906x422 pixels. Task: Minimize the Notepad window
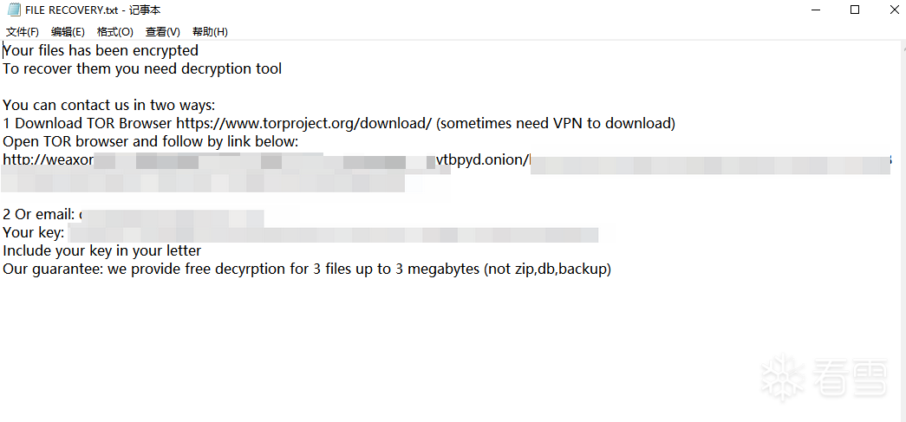point(816,10)
